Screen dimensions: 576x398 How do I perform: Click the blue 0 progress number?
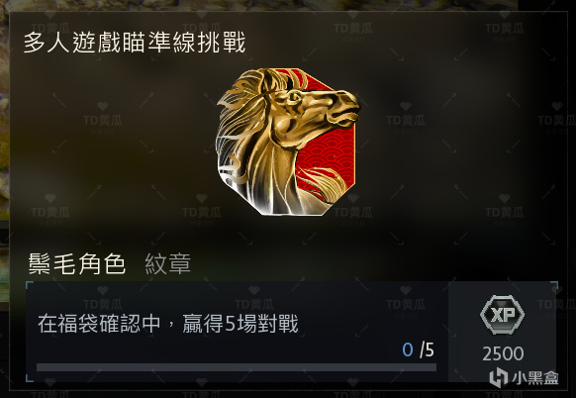(408, 349)
